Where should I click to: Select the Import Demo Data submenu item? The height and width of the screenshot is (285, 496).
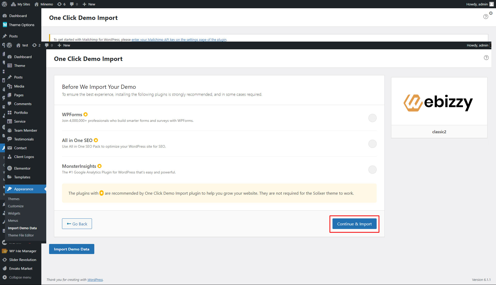(22, 228)
